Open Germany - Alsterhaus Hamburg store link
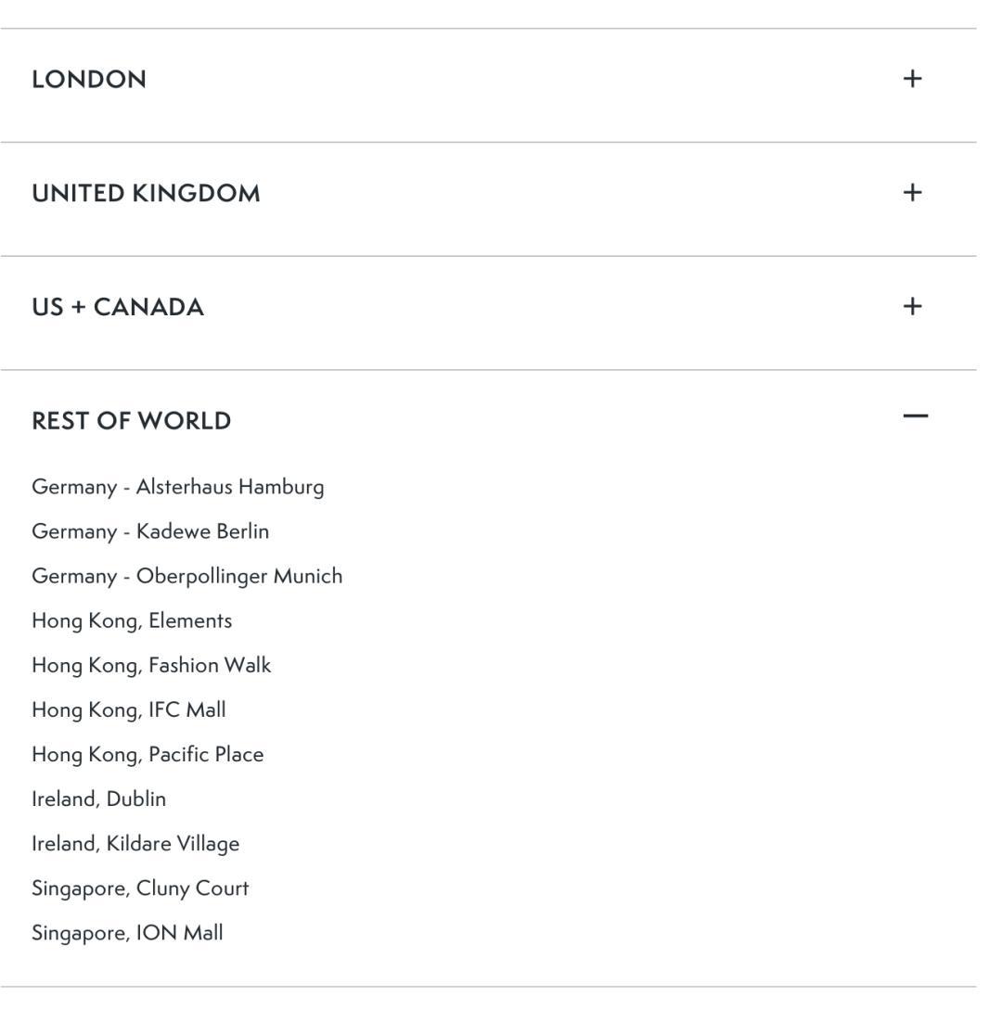1002x1009 pixels. pos(178,487)
